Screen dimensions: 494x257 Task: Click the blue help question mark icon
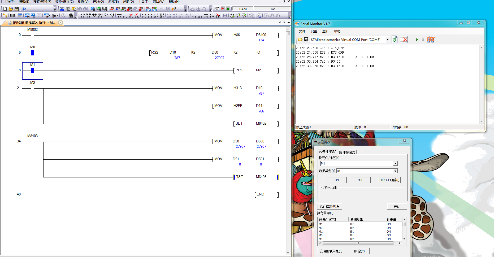coord(24,9)
